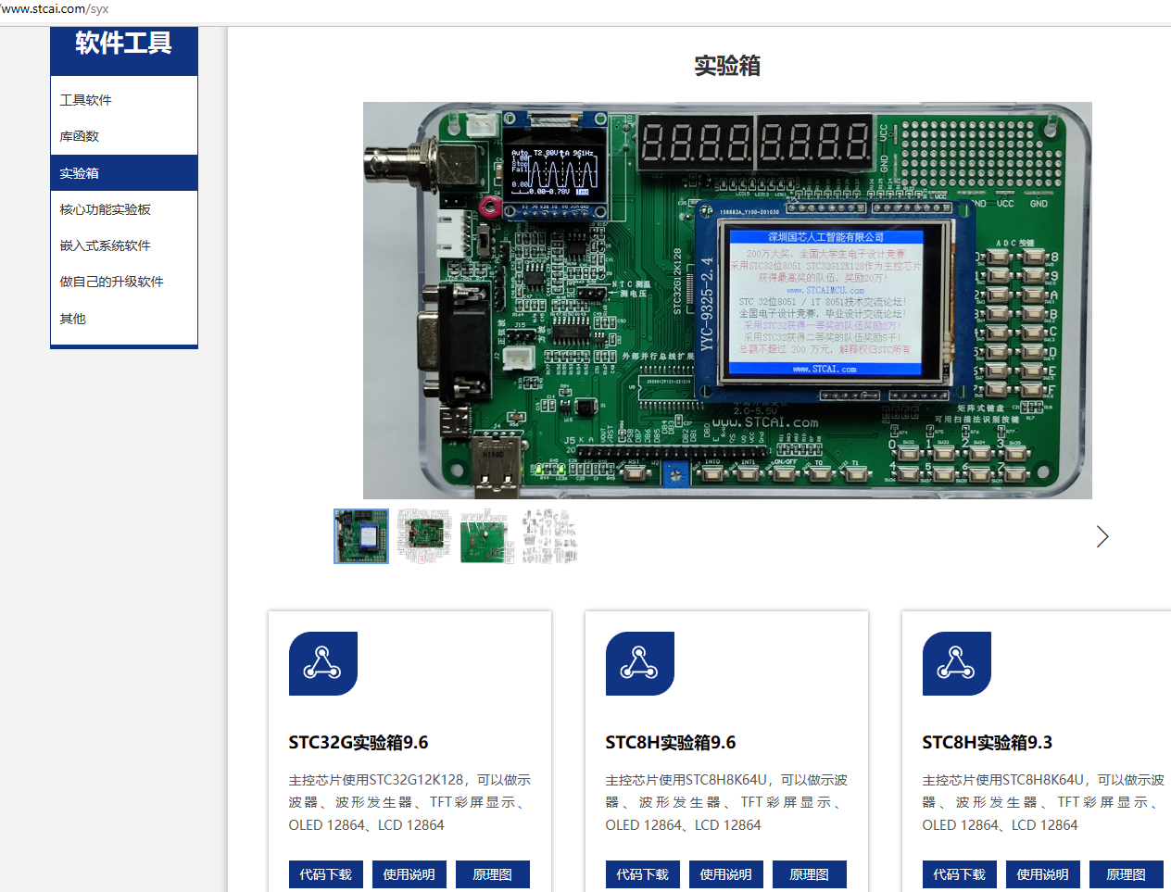Download code for STC8H实验箱9.3
The height and width of the screenshot is (892, 1171).
point(960,874)
